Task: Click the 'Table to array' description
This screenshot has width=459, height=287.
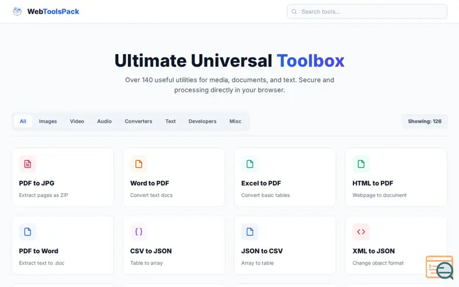Action: tap(146, 263)
